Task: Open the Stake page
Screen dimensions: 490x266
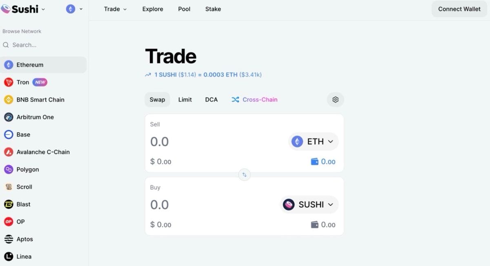Action: tap(213, 9)
